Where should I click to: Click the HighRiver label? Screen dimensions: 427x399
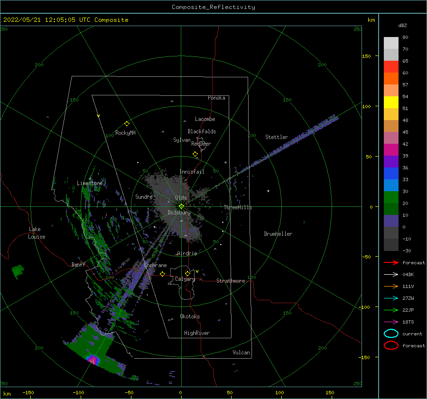(197, 333)
